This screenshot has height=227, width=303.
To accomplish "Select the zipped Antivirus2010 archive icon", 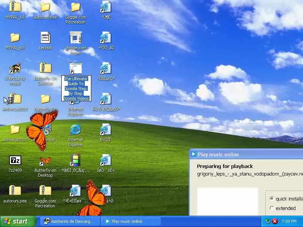I will tap(15, 98).
